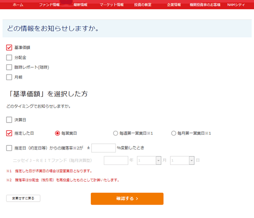
Task: Open the ホーム menu item
Action: [x=18, y=5]
